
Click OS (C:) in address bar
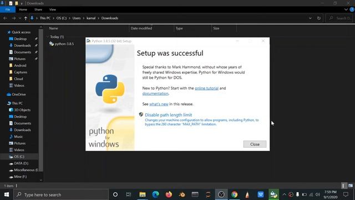pos(62,18)
